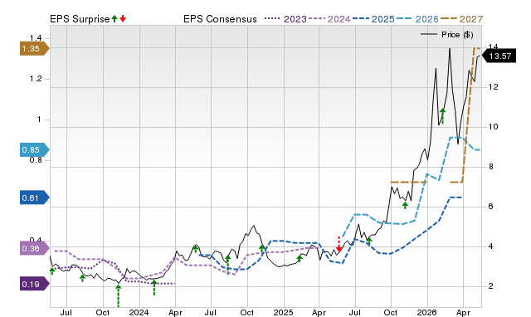Toggle the 2023 dotted consensus legend entry
The image size is (531, 317).
(285, 19)
